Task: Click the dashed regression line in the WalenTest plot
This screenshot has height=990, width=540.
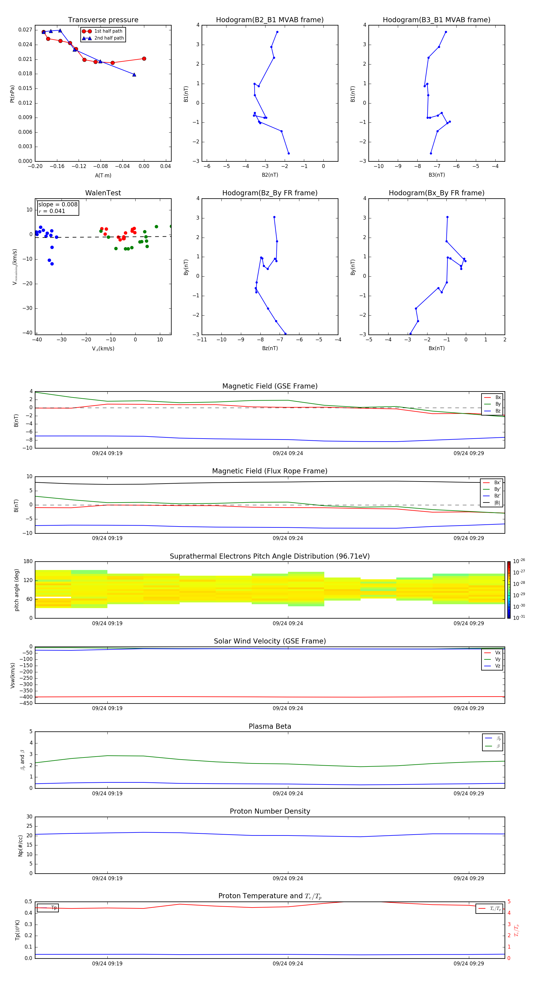Action: pyautogui.click(x=103, y=237)
